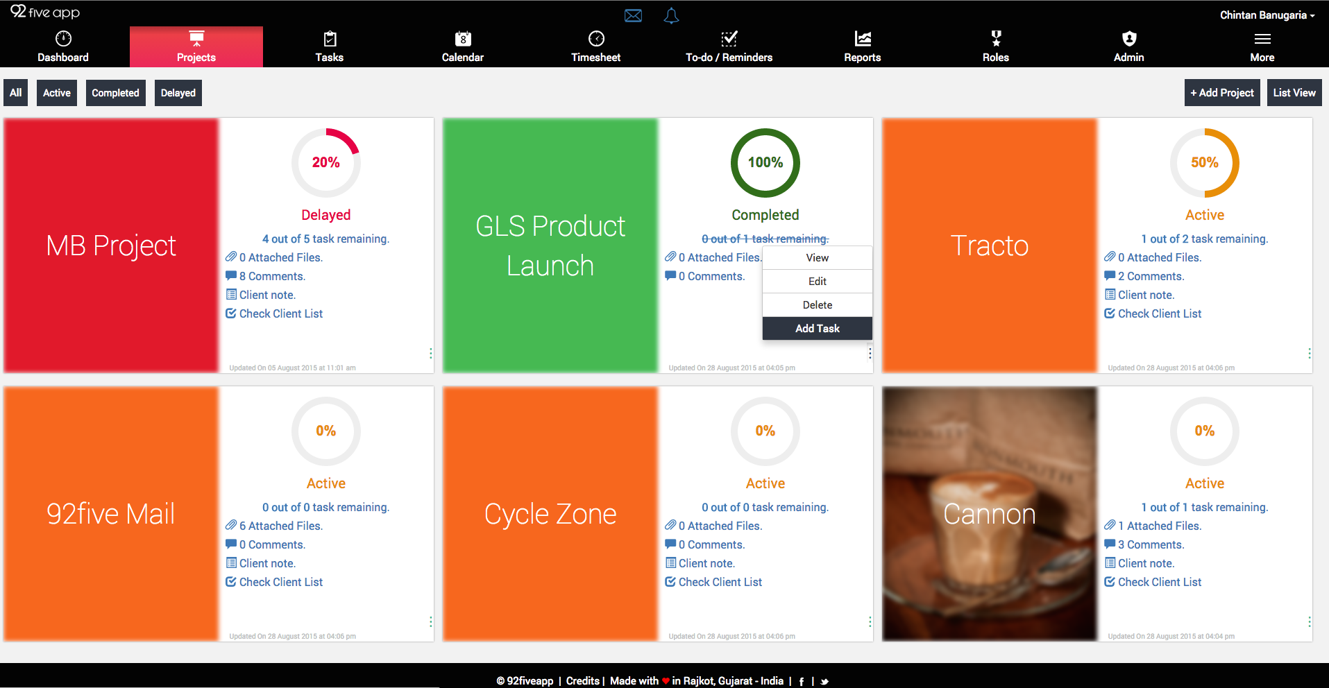Click Tracto check client list icon
The height and width of the screenshot is (688, 1329).
coord(1110,313)
